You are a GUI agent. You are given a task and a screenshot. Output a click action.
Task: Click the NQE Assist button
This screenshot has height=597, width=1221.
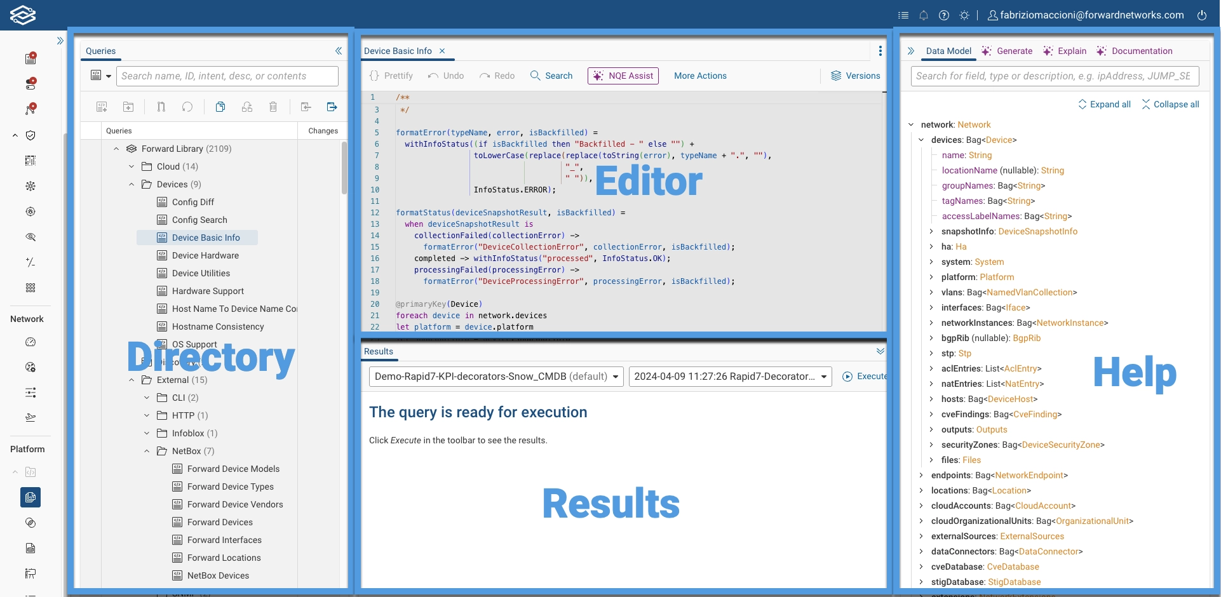623,76
